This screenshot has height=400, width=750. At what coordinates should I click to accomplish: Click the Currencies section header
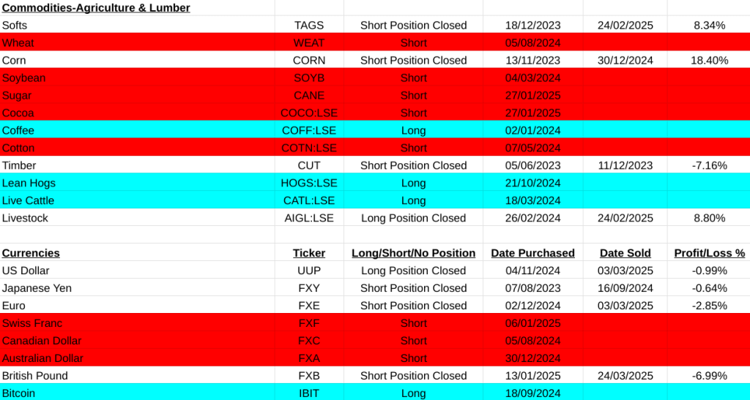(31, 253)
